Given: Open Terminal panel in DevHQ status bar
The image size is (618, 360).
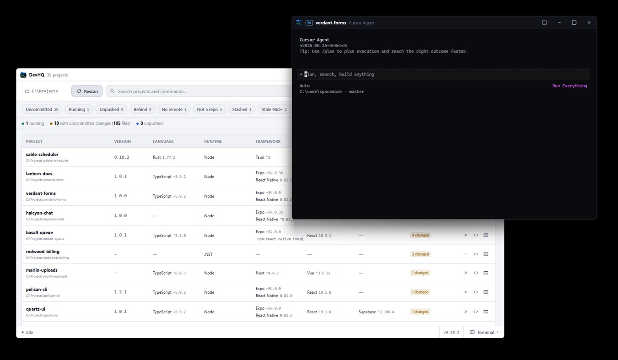Looking at the screenshot, I should (484, 332).
